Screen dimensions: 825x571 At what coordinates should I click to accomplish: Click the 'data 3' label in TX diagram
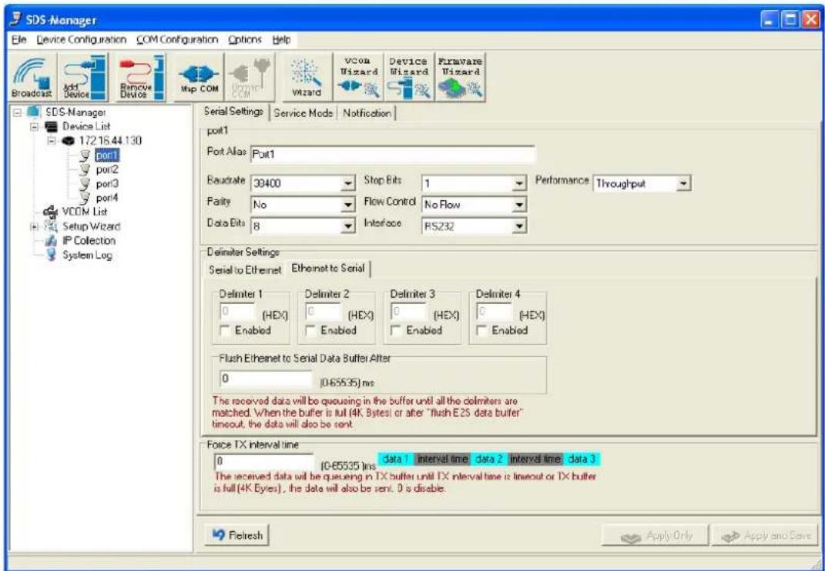(x=582, y=459)
